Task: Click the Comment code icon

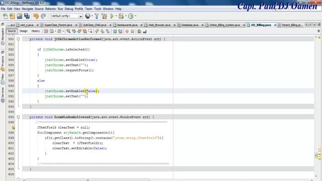Action: click(139, 31)
